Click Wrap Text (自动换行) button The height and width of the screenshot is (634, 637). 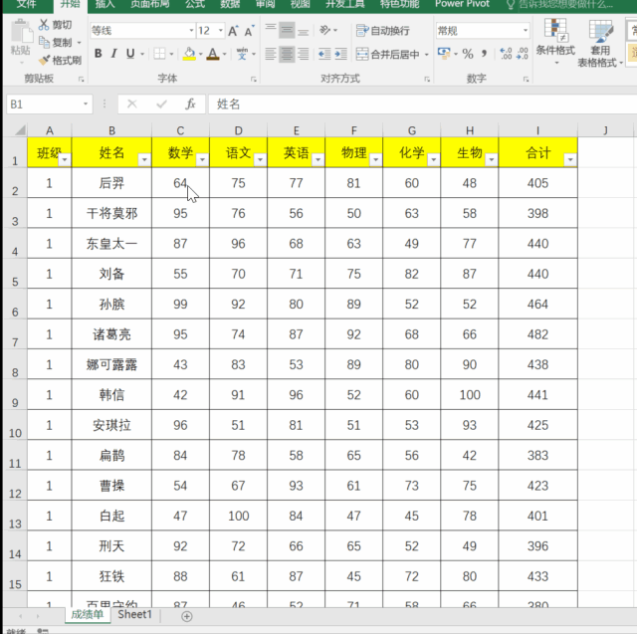point(382,31)
